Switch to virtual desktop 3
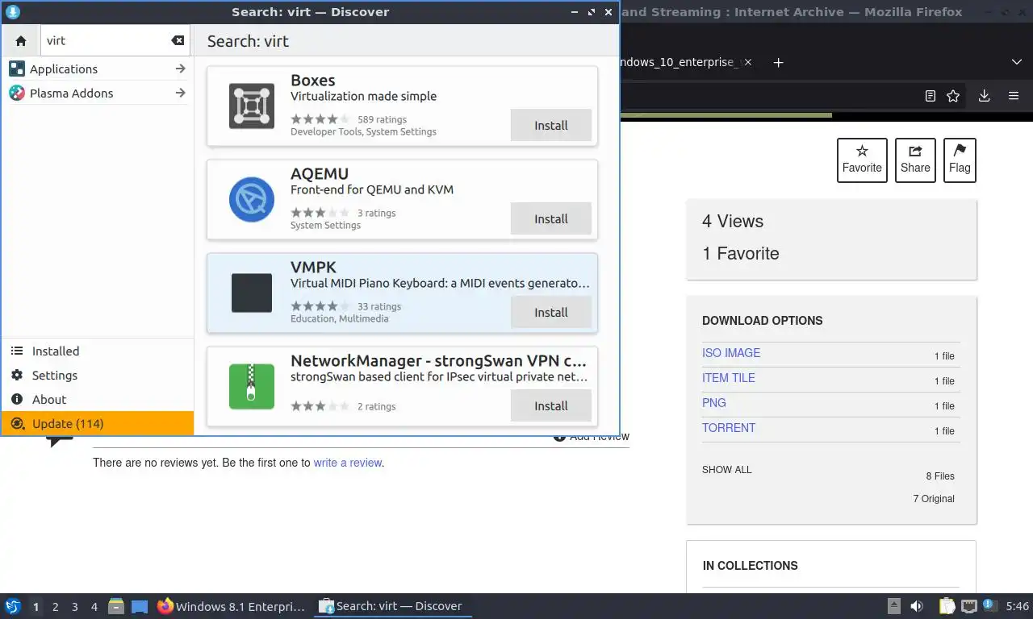1033x619 pixels. tap(74, 607)
